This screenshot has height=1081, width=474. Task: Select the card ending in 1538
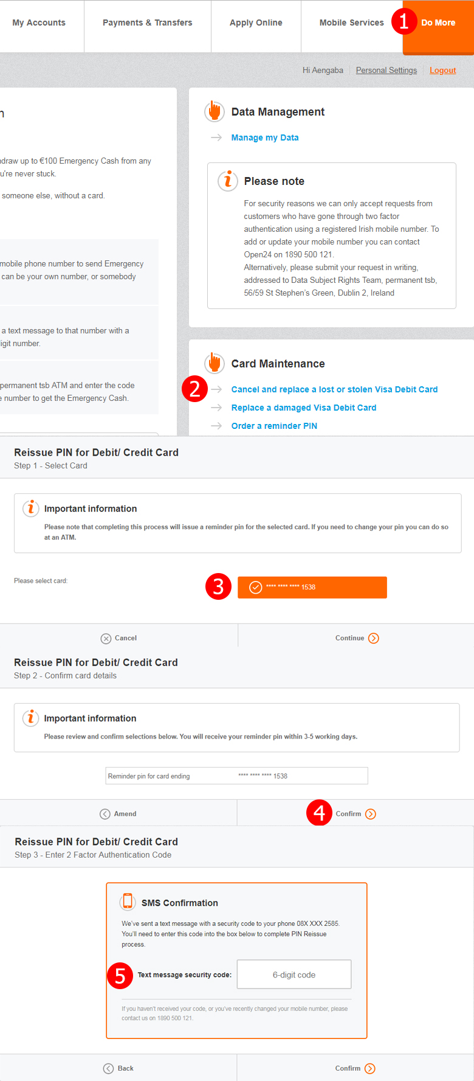coord(312,587)
